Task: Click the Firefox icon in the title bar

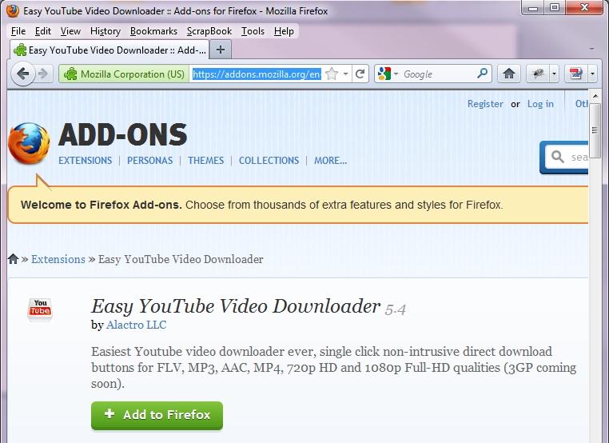Action: 14,10
